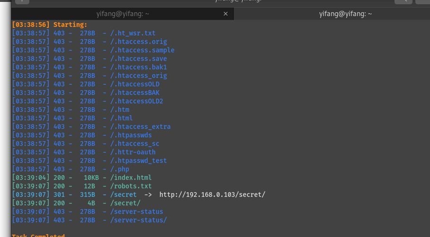Click the /.htaccess_extra path
Screen dimensions: 430x237
[140, 127]
